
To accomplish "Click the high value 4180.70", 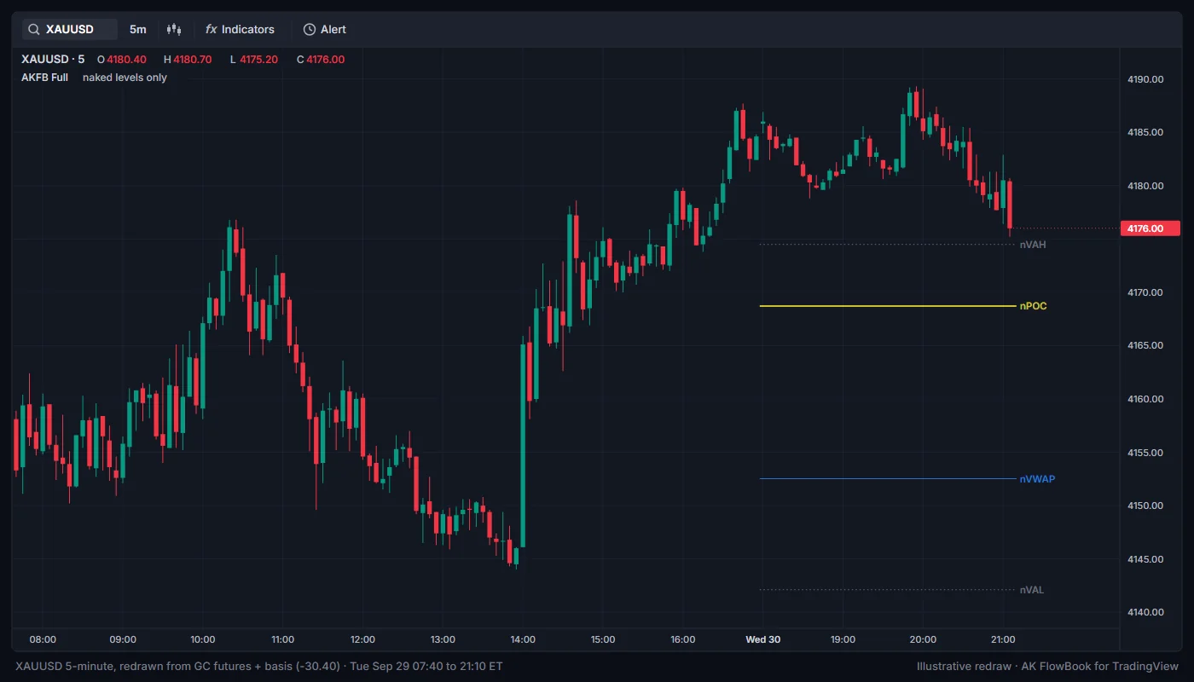I will coord(193,60).
